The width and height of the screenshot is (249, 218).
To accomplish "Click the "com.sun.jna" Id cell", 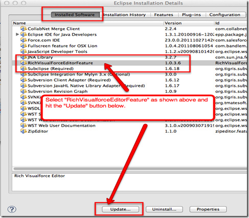I will click(x=231, y=57).
